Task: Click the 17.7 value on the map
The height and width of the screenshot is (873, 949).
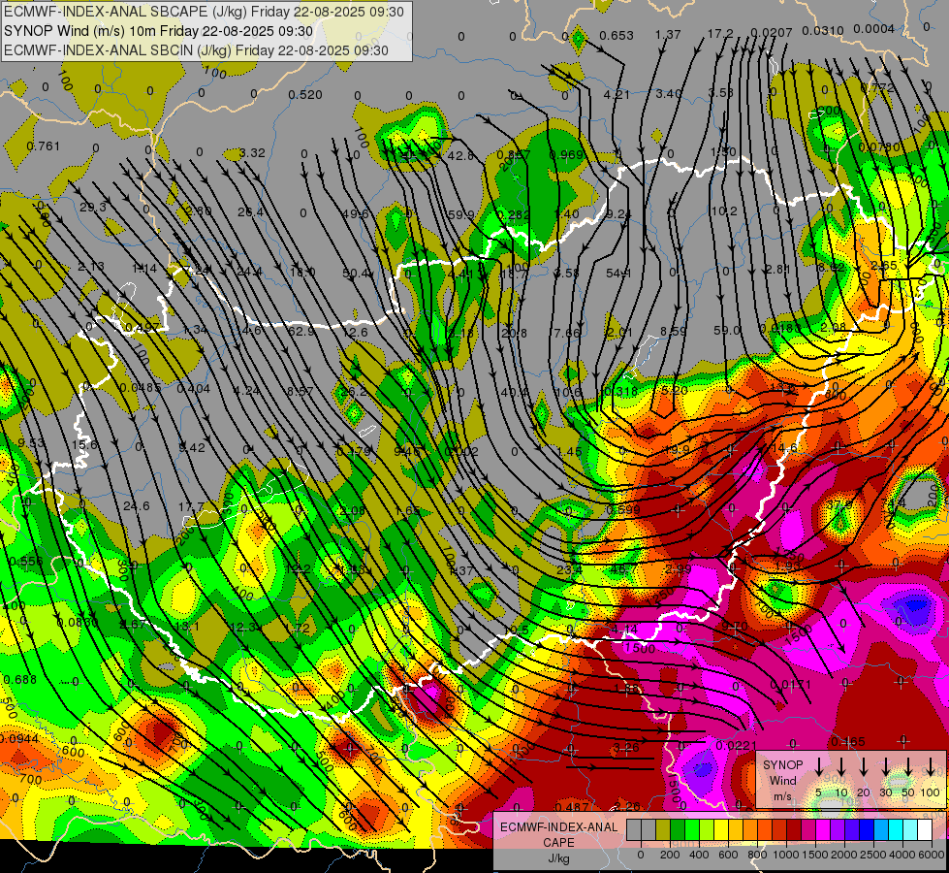Action: pos(191,506)
